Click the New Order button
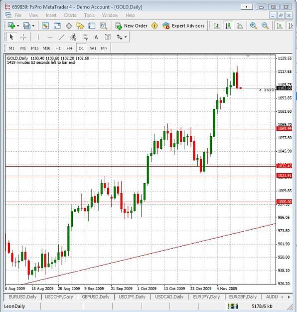 click(x=131, y=26)
